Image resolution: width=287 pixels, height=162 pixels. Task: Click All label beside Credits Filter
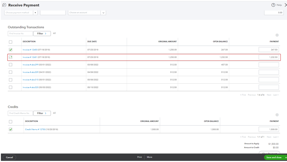click(x=54, y=113)
